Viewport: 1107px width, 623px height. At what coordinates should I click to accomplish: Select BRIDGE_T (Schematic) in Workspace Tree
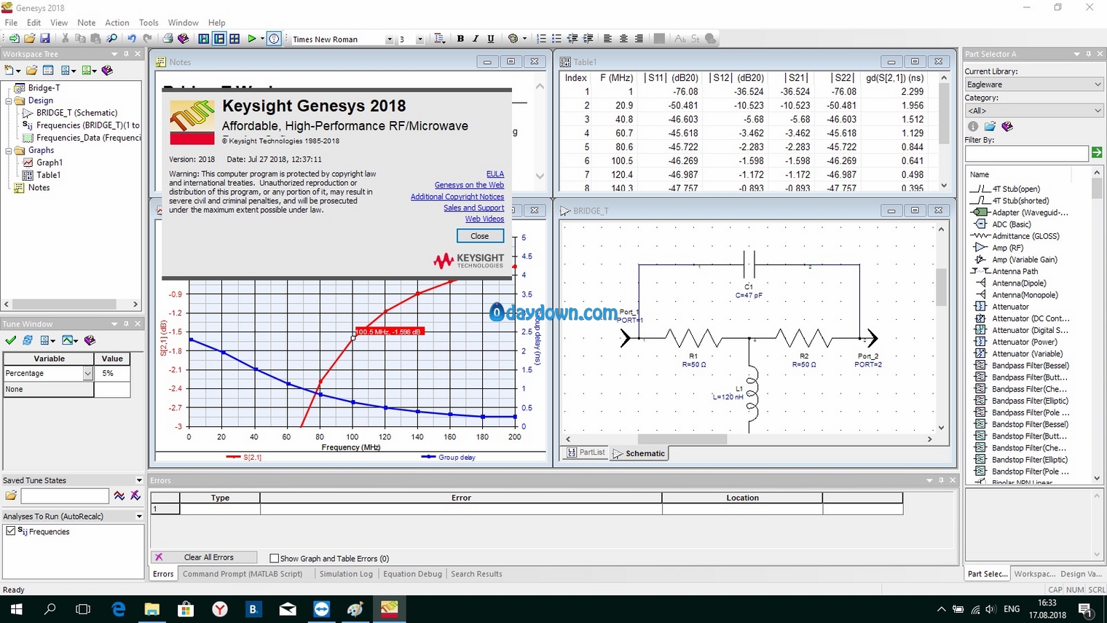pos(76,112)
